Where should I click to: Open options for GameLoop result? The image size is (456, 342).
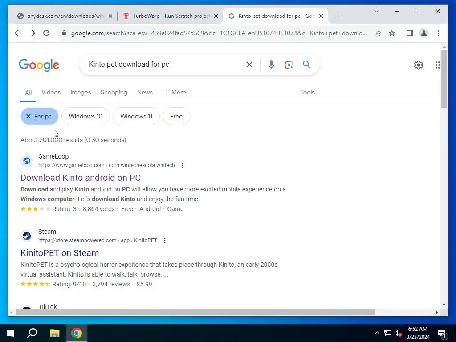[x=182, y=165]
